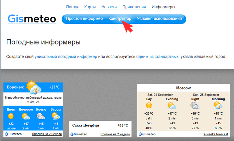Click Sat, 24 September date label
Image resolution: width=234 pixels, height=141 pixels.
[160, 95]
